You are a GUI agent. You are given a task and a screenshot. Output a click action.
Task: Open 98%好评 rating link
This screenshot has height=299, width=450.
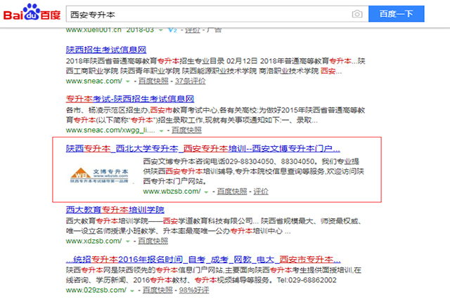194,290
